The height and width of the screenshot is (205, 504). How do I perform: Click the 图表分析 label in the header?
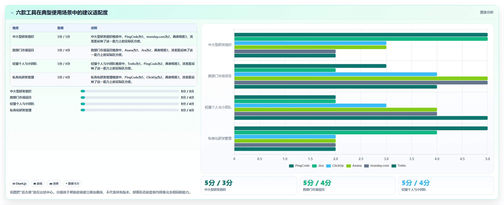[x=487, y=12]
